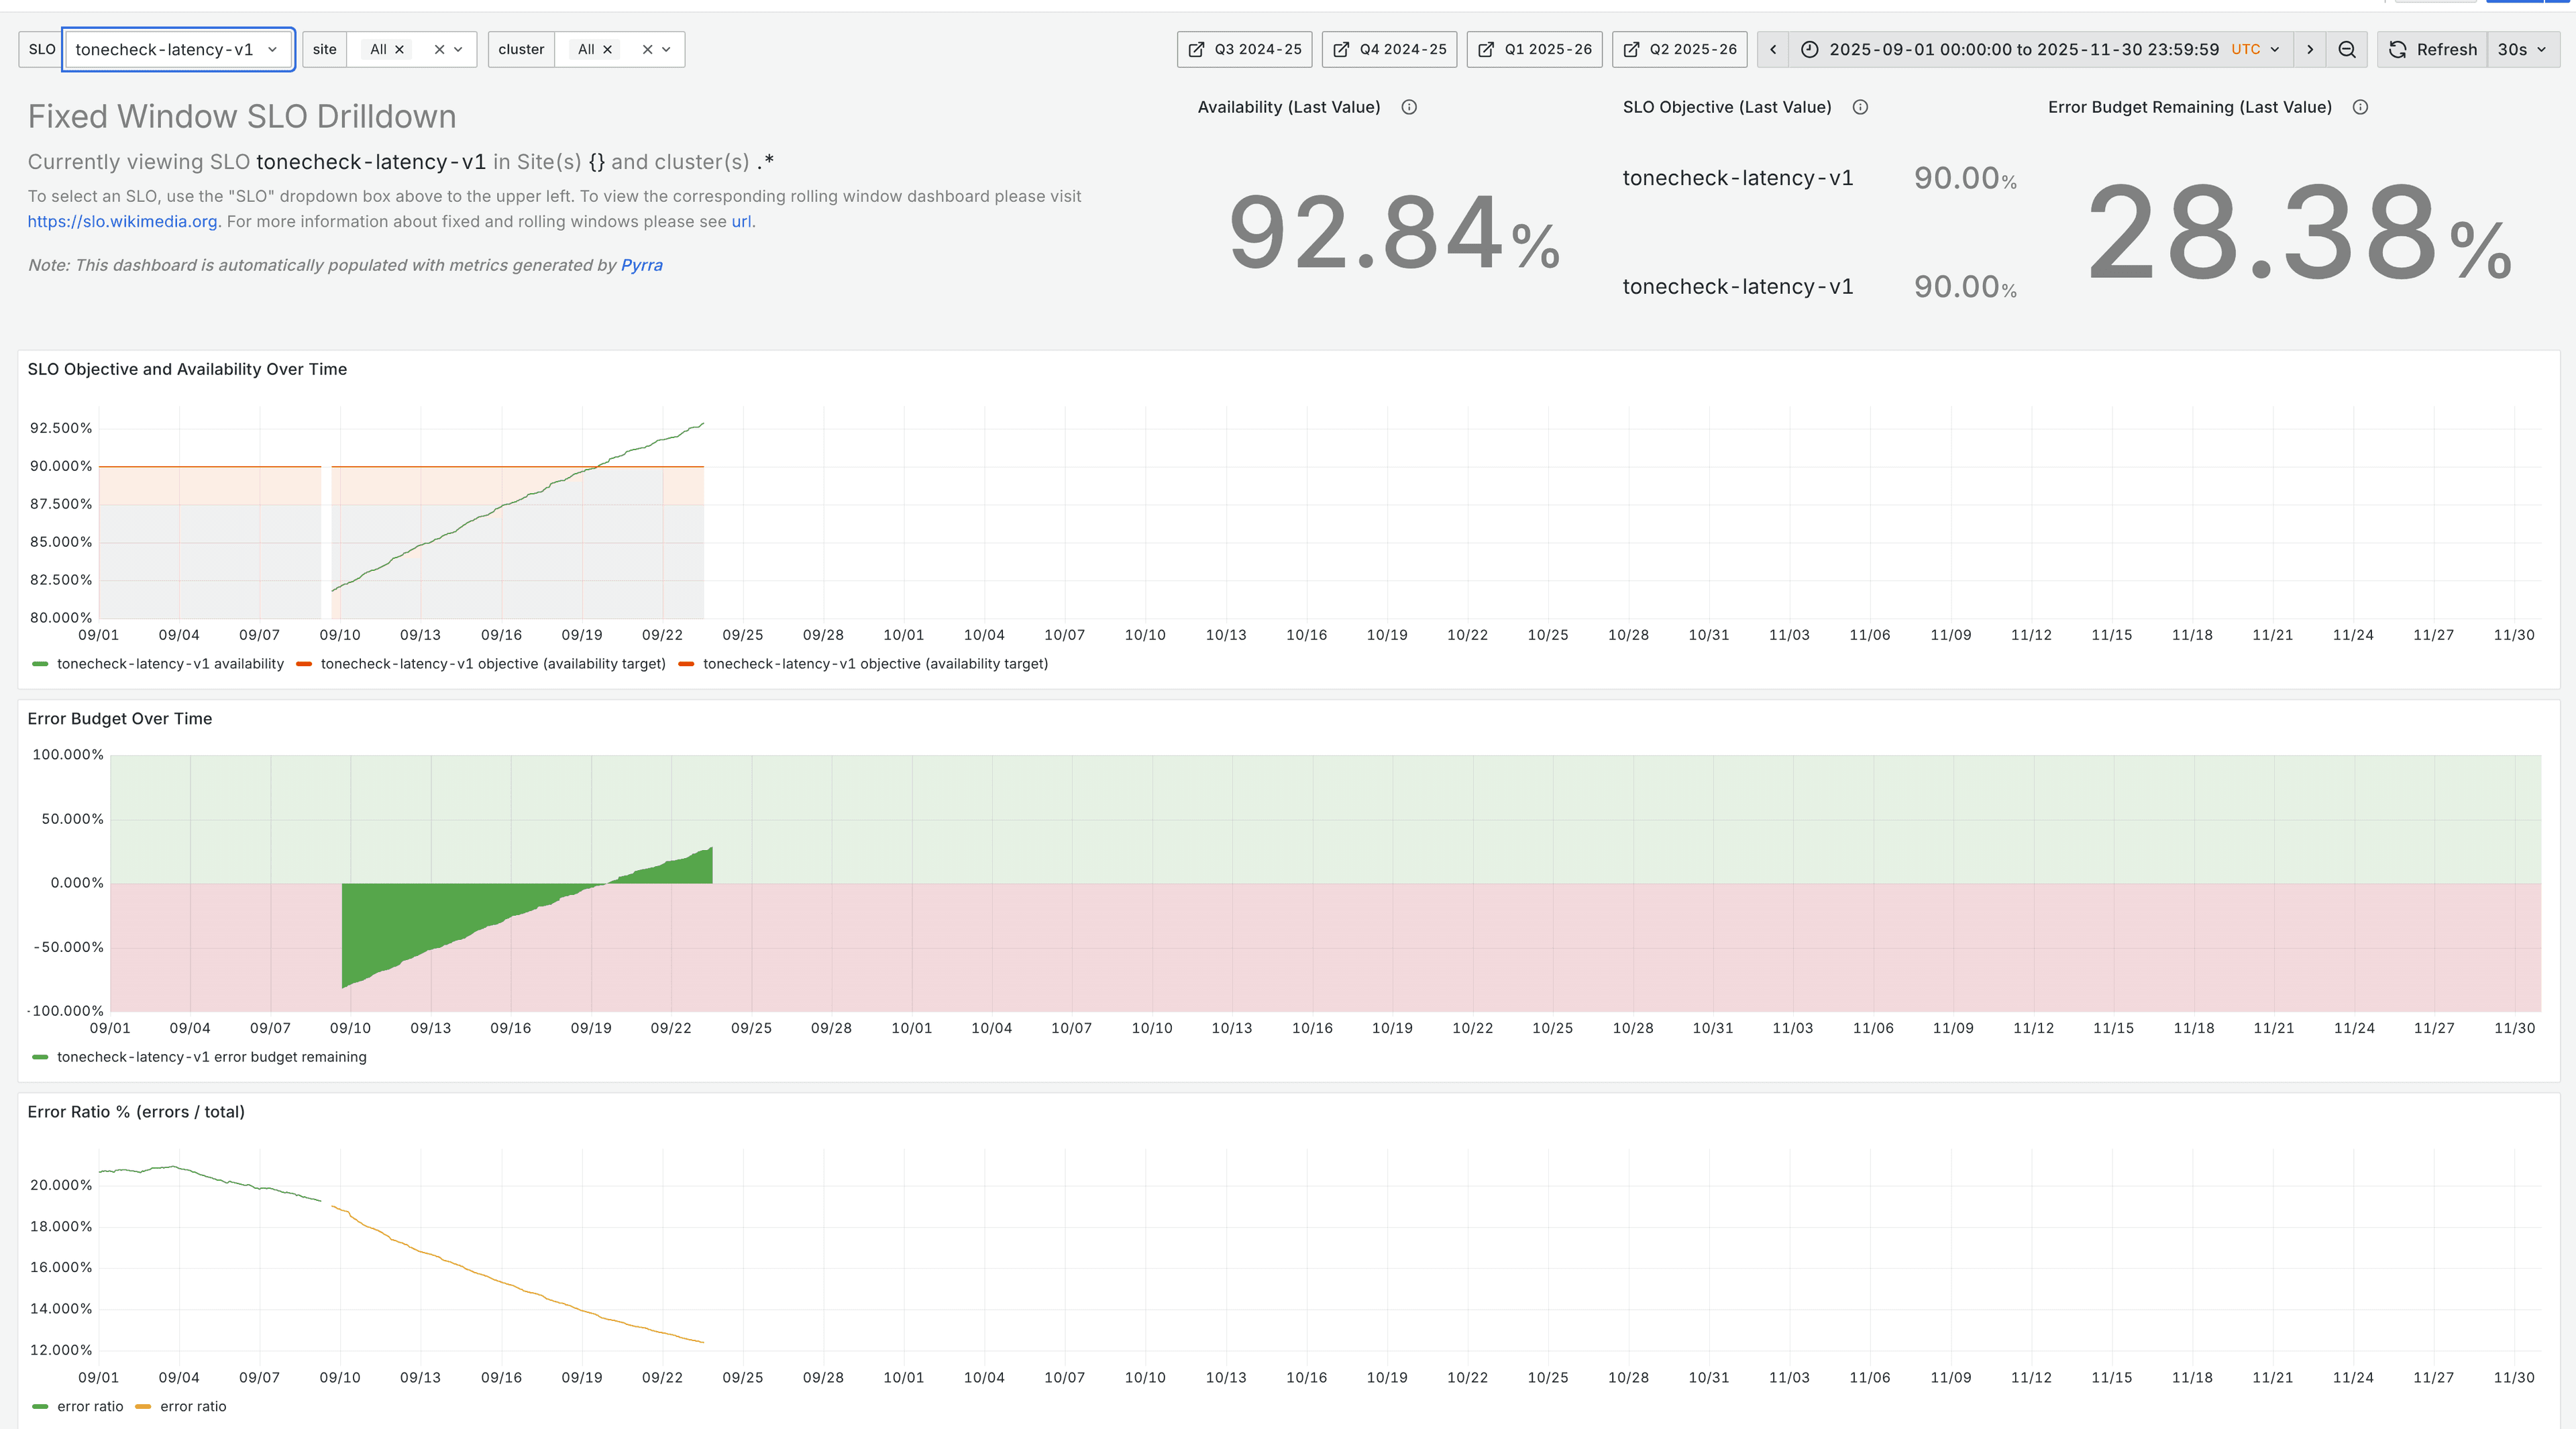Follow the https://slo.wikimedia.org link

(x=122, y=221)
